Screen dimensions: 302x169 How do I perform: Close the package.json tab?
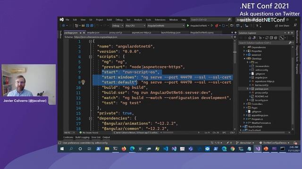84,33
